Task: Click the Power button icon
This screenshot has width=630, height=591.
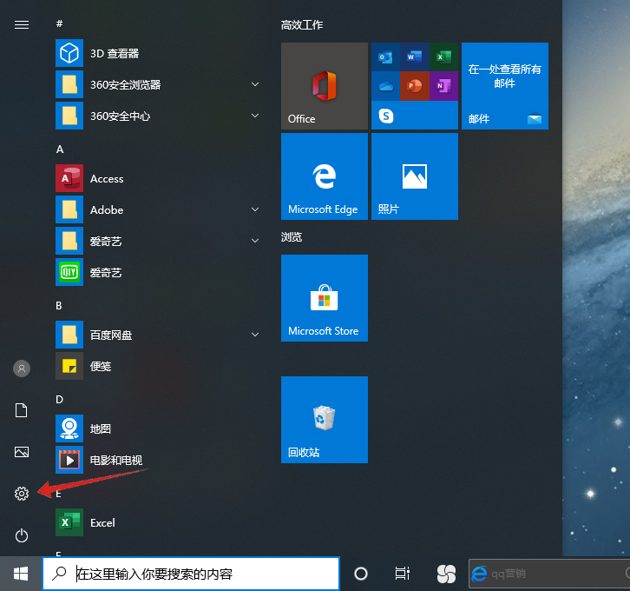Action: [22, 535]
